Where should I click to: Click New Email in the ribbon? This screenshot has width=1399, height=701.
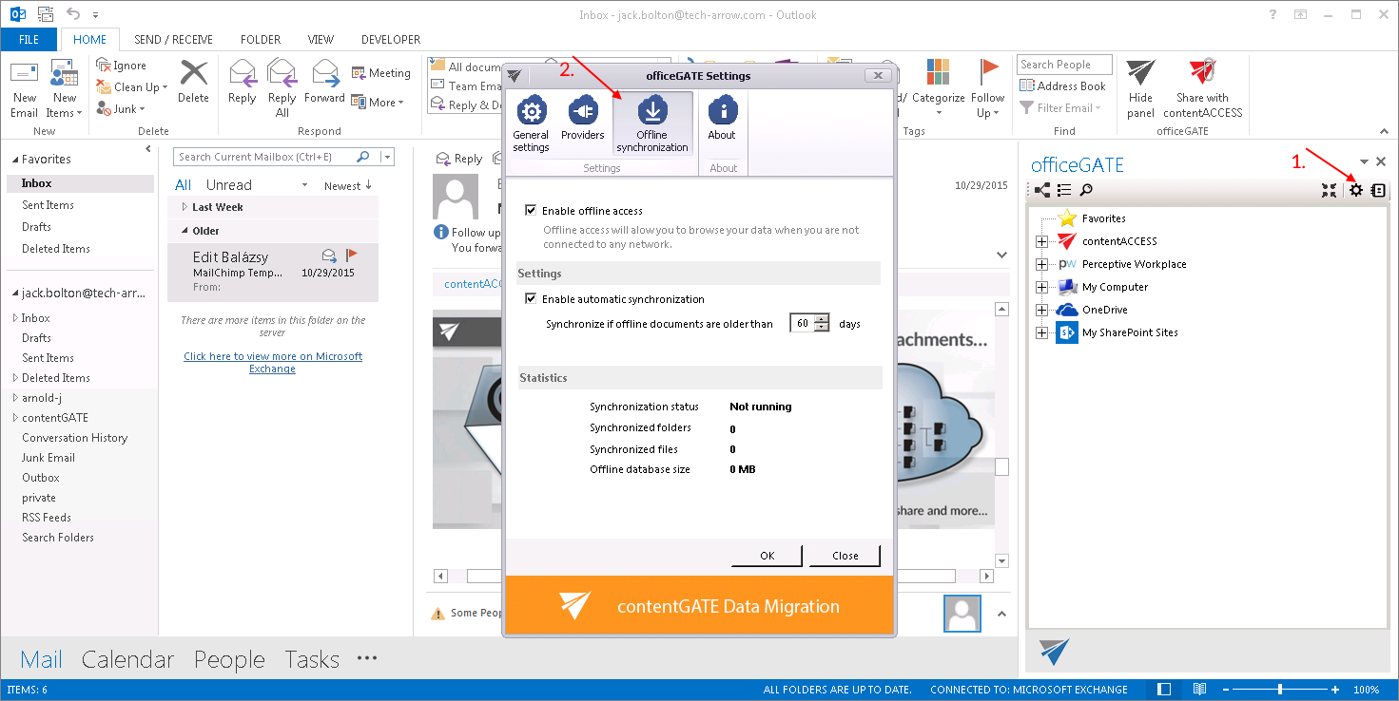coord(25,89)
